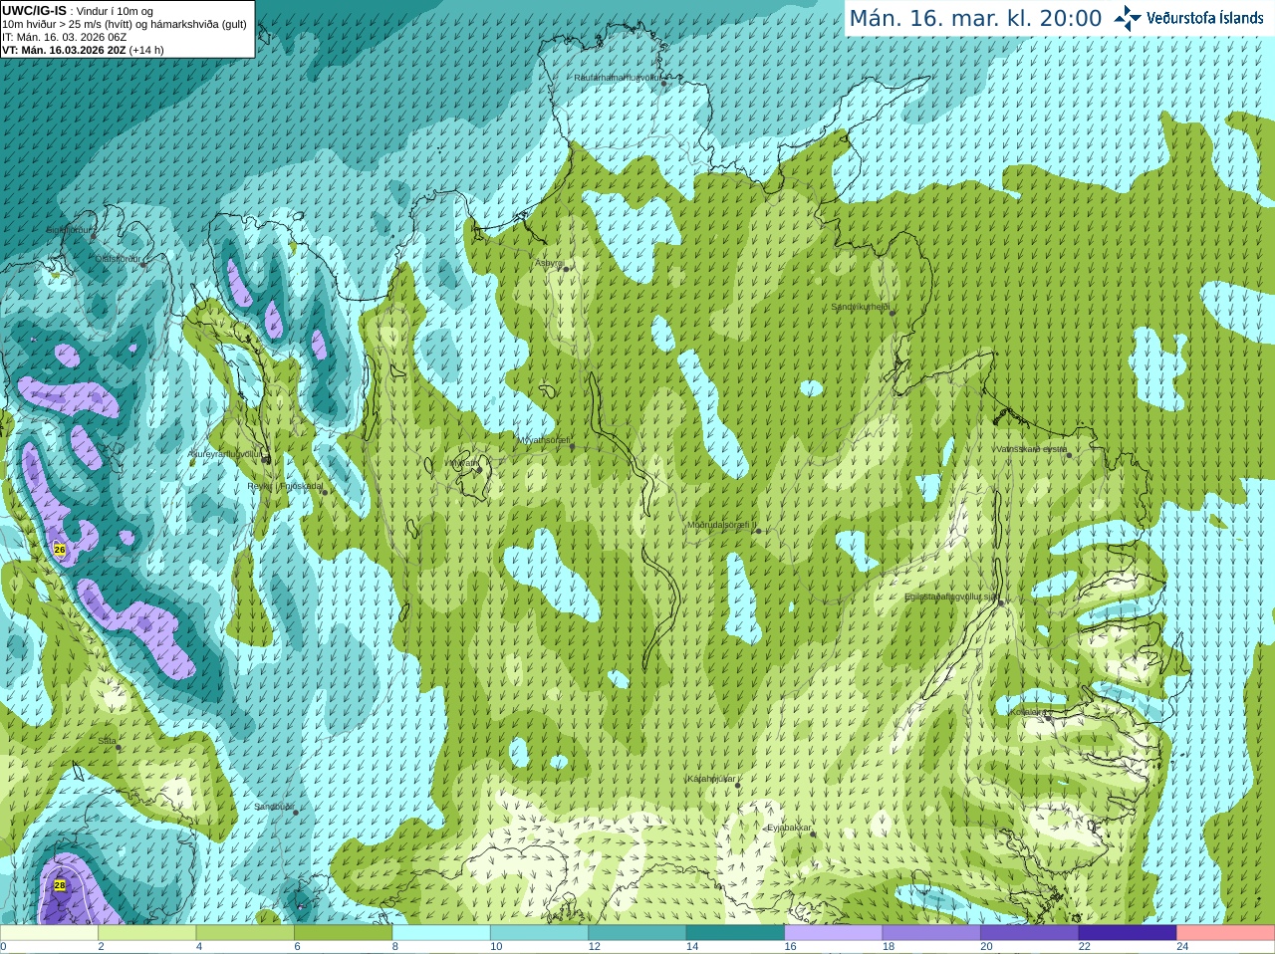Click the 14–16 m/s dark teal legend swatch
The image size is (1275, 954).
(735, 933)
